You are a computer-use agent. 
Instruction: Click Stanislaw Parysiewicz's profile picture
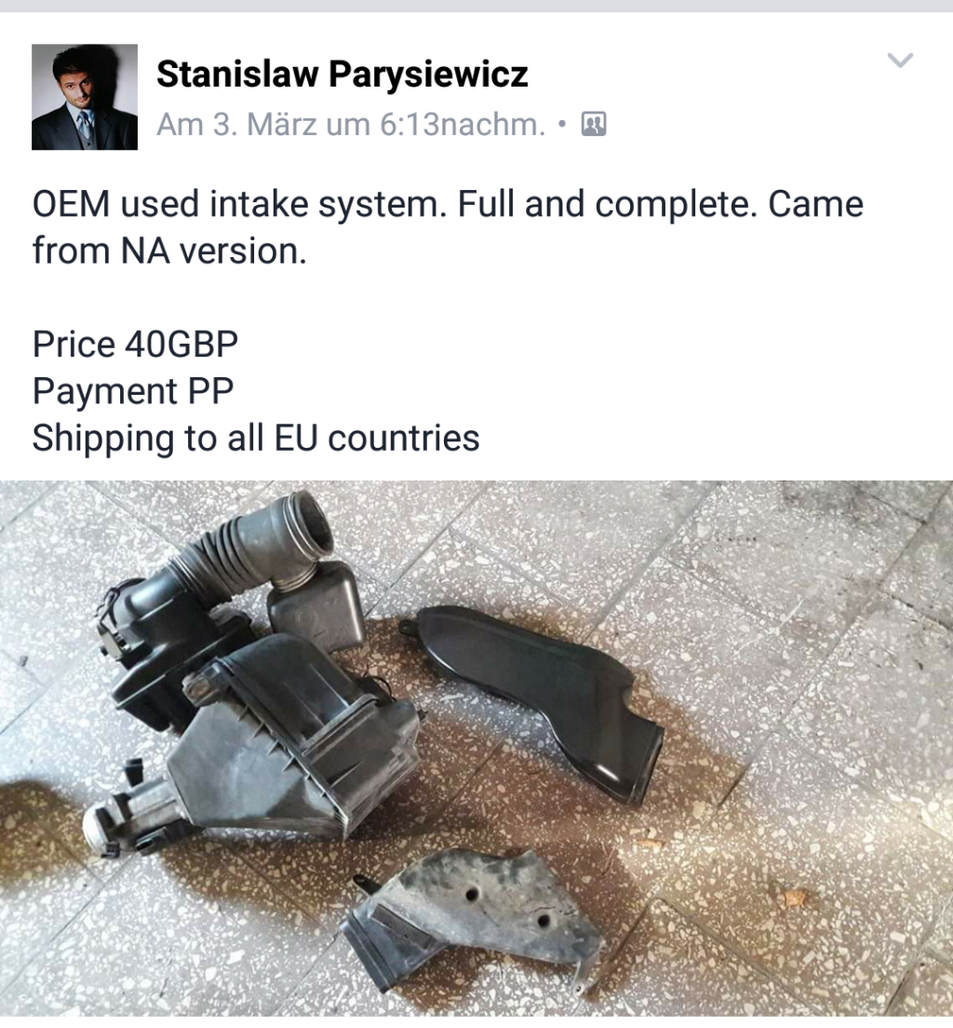point(85,97)
